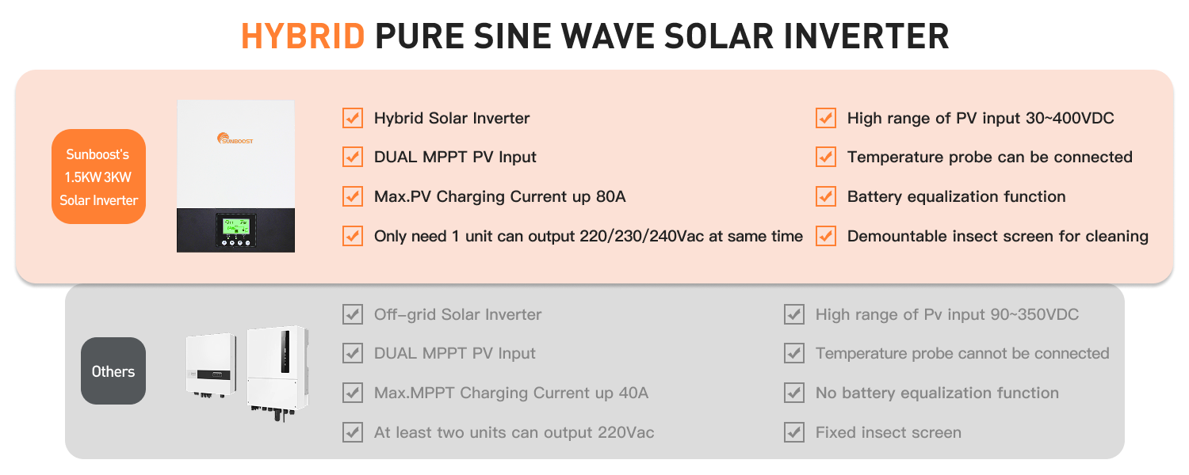Toggle the Demountable insect screen checkbox
Screen dimensions: 1189x475
(x=826, y=236)
